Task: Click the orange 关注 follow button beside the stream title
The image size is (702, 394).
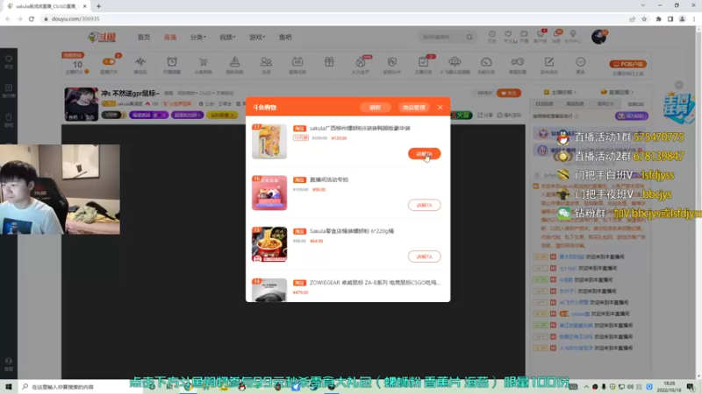Action: coord(509,93)
